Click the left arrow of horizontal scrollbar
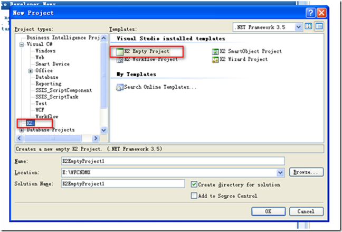 click(20, 138)
